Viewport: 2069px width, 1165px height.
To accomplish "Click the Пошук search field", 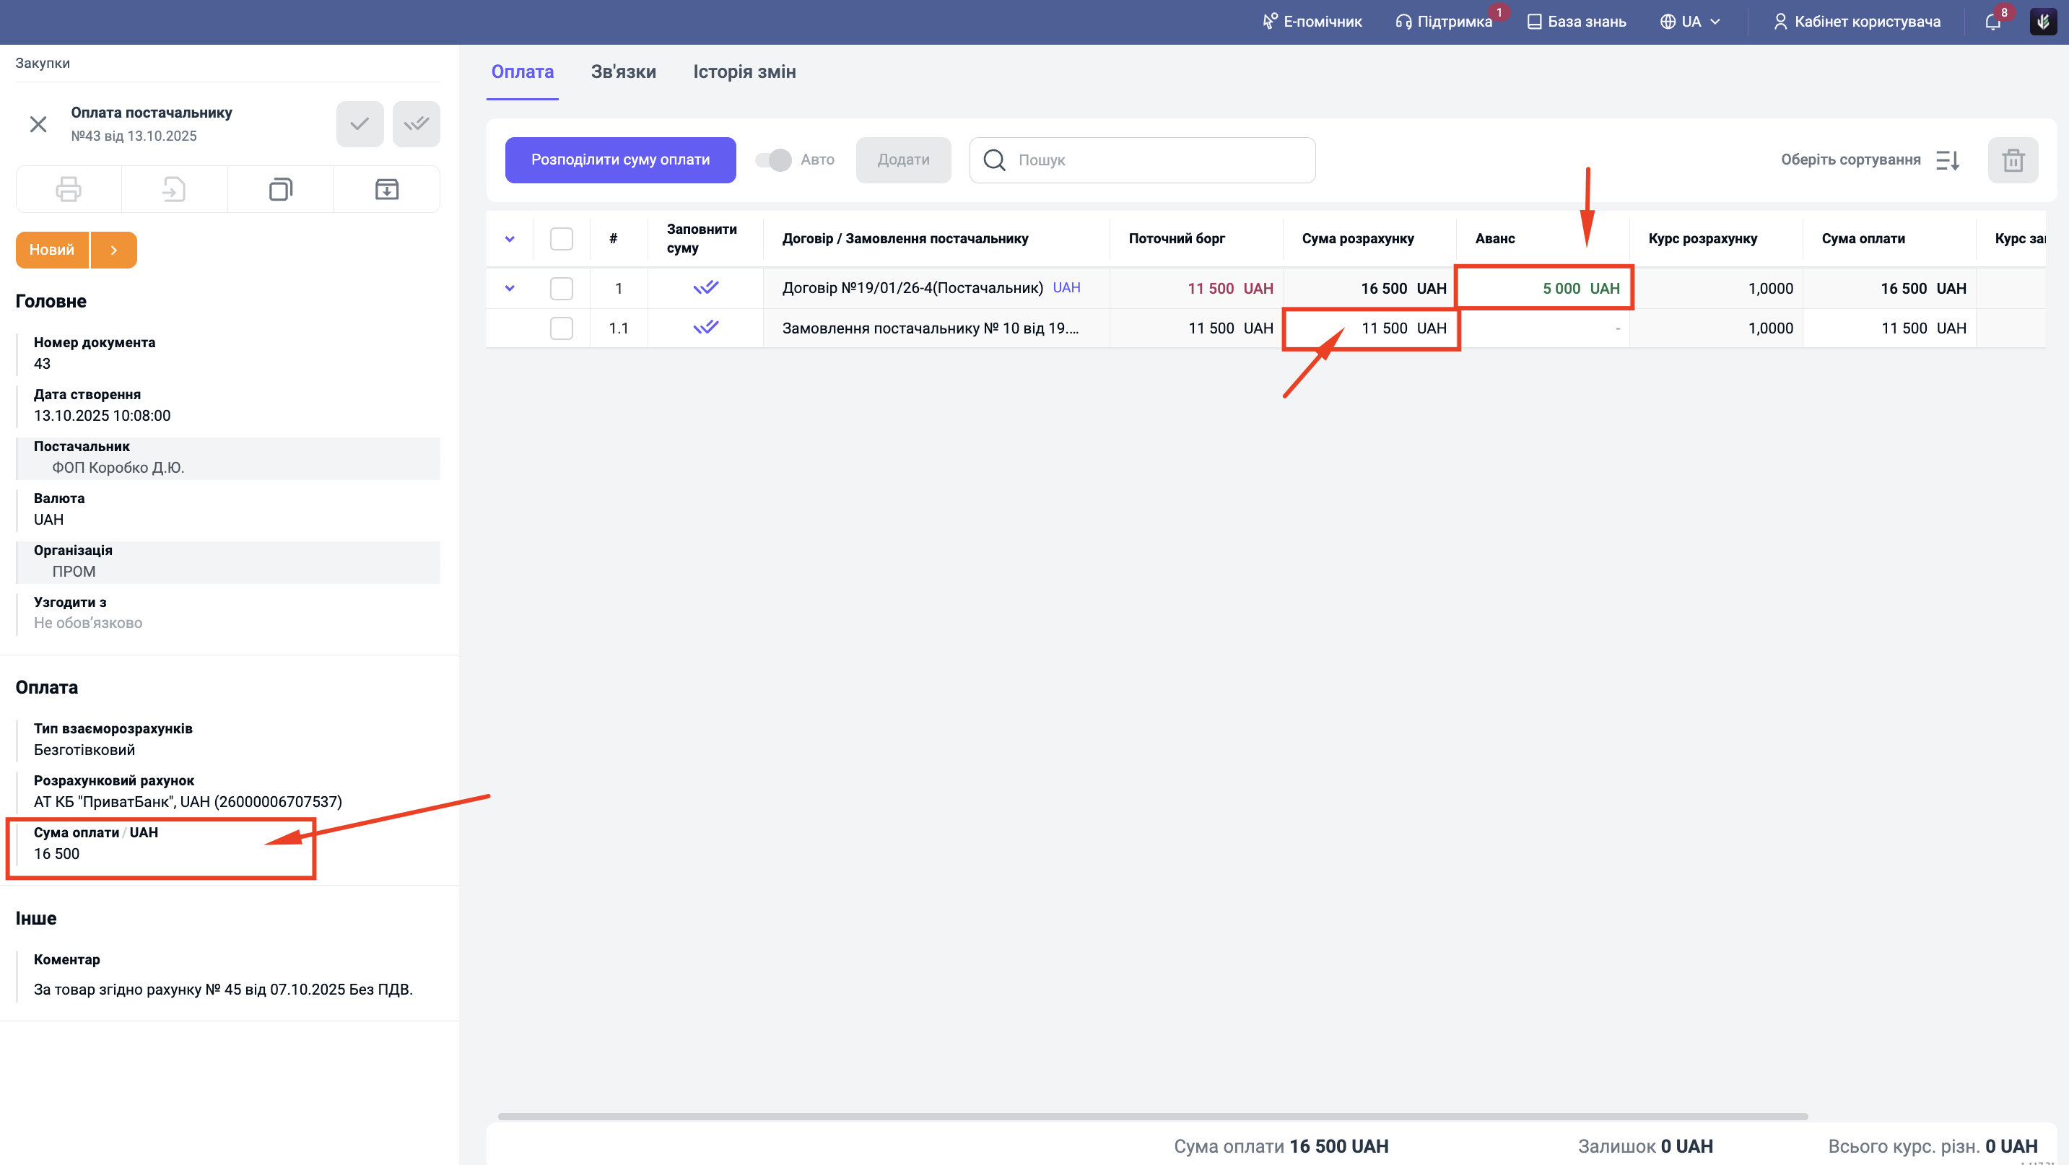I will tap(1157, 160).
